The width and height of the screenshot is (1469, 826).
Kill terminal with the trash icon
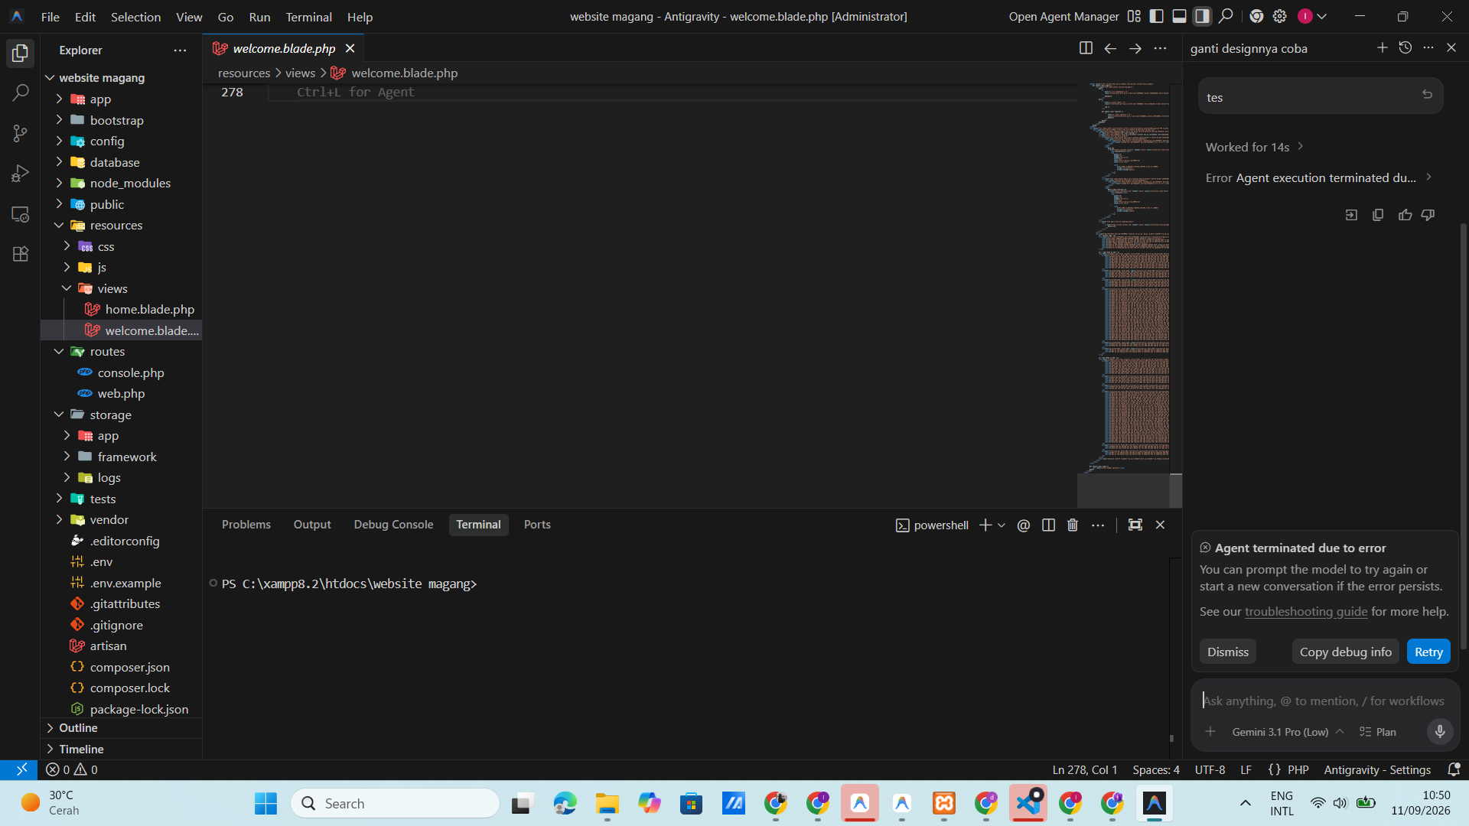(1073, 525)
